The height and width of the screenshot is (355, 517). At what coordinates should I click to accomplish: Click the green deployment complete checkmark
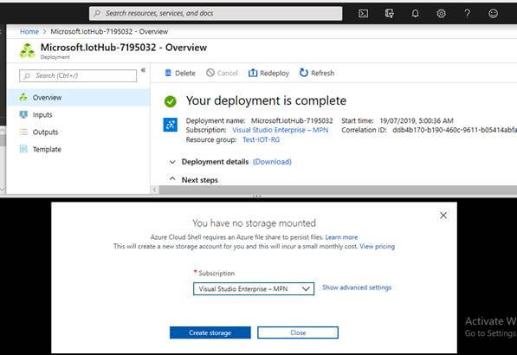170,101
